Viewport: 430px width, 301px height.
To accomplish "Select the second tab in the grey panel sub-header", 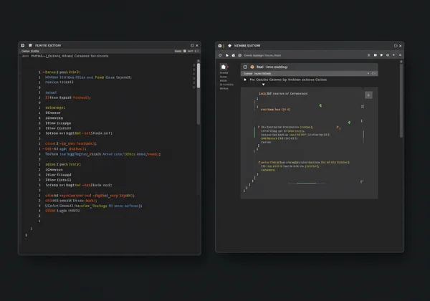I will (x=262, y=74).
